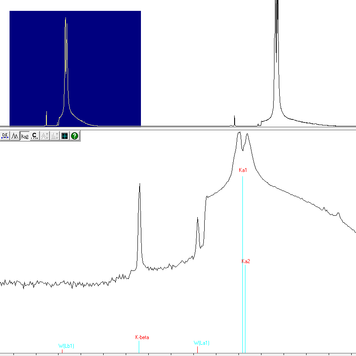Viewport: 356px width, 356px height.
Task: Click the grayed bar height adjust icon
Action: click(x=55, y=136)
